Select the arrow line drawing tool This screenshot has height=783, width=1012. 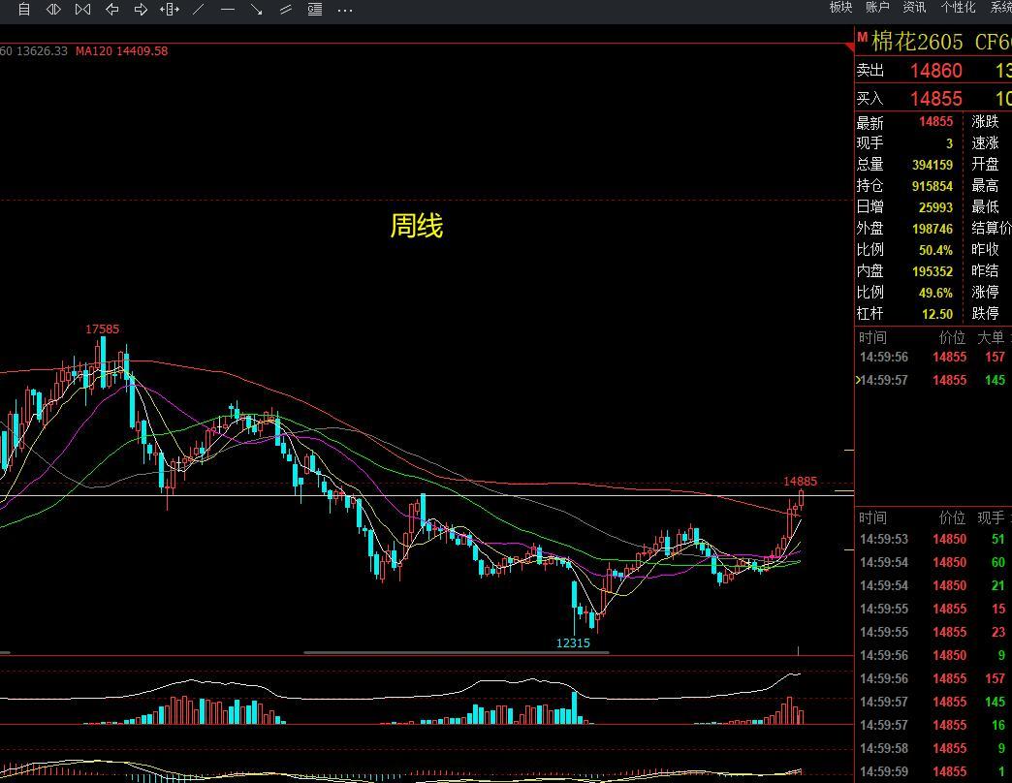tap(256, 9)
